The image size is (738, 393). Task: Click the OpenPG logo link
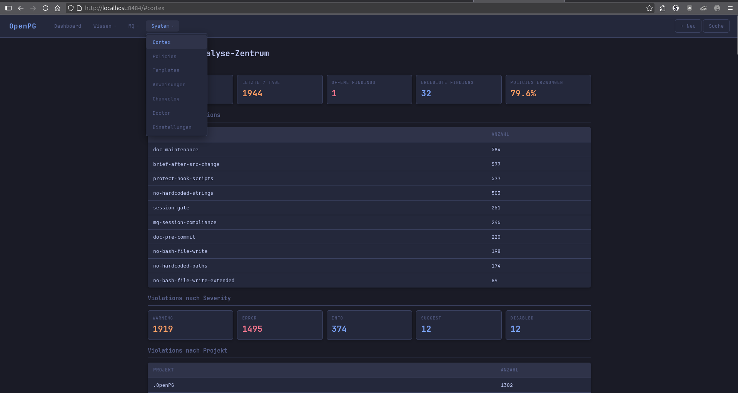pos(23,26)
